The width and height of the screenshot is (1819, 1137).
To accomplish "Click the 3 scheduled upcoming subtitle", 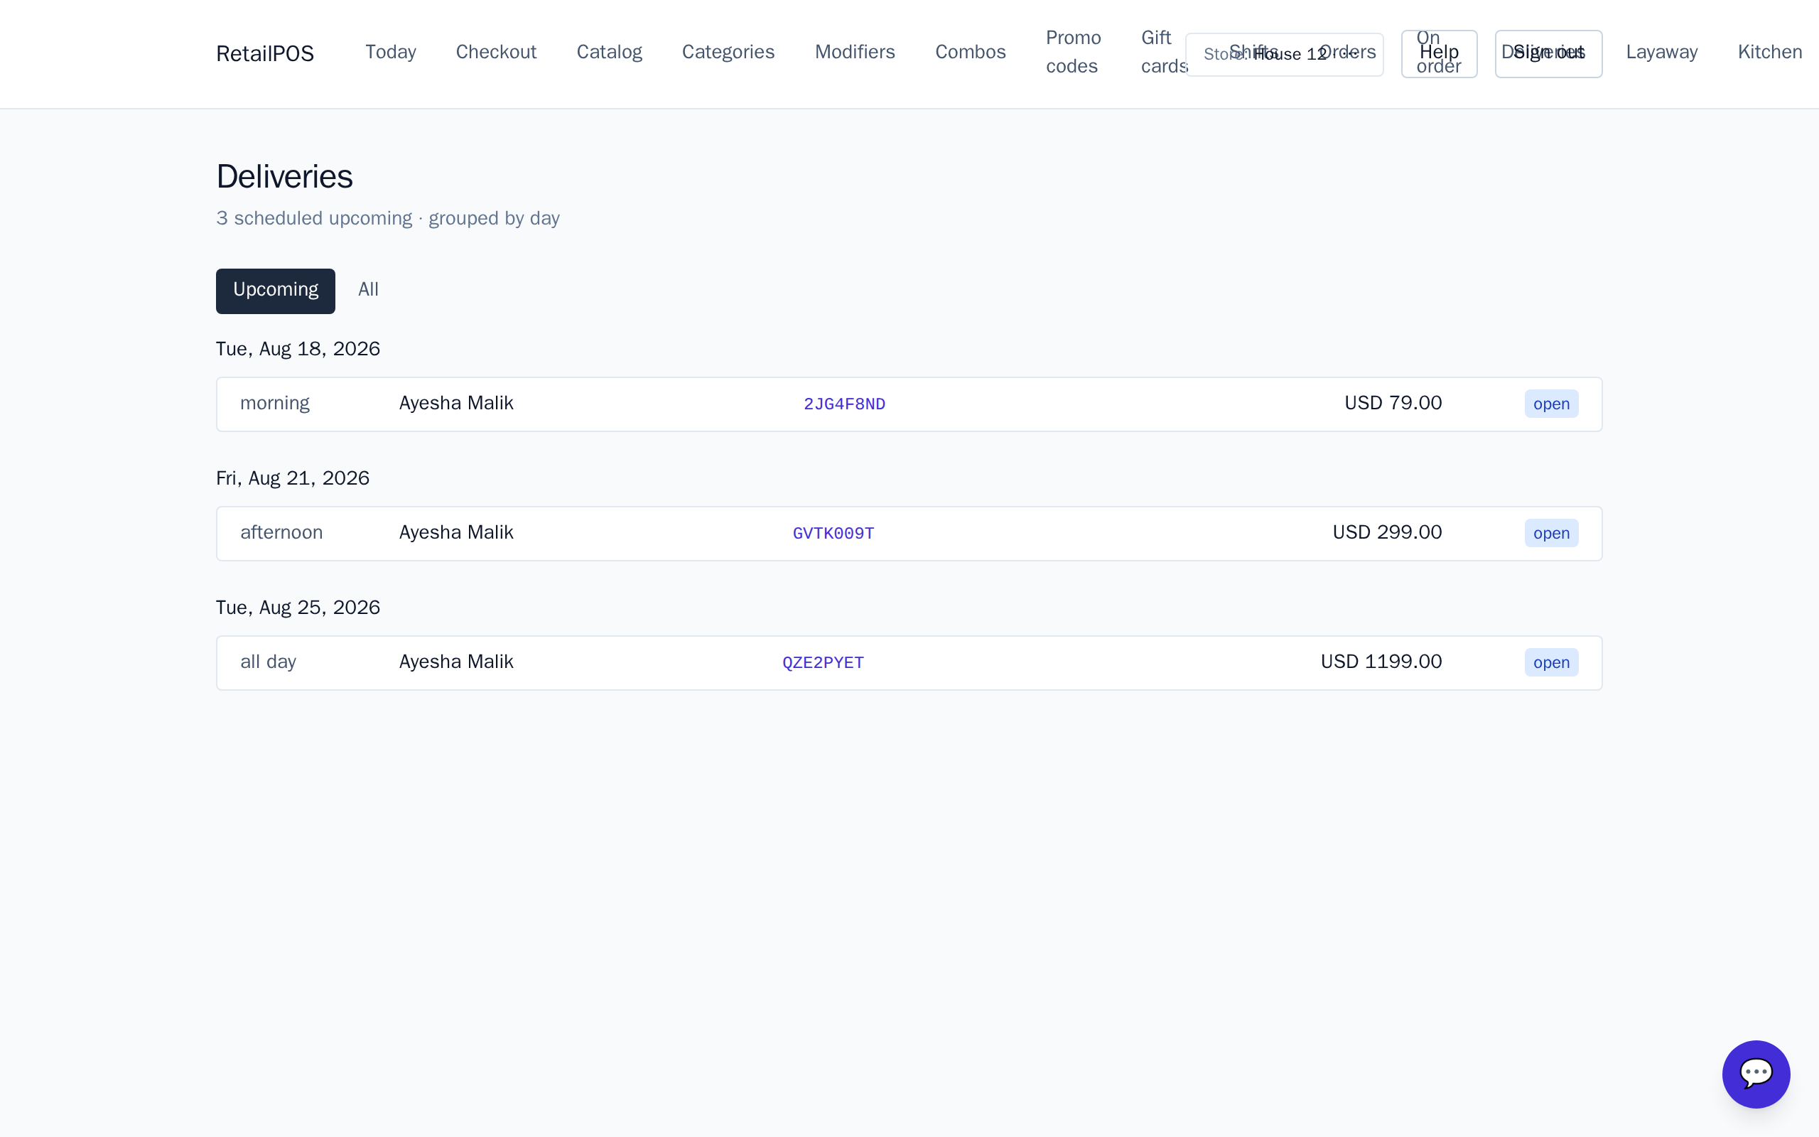I will click(388, 218).
